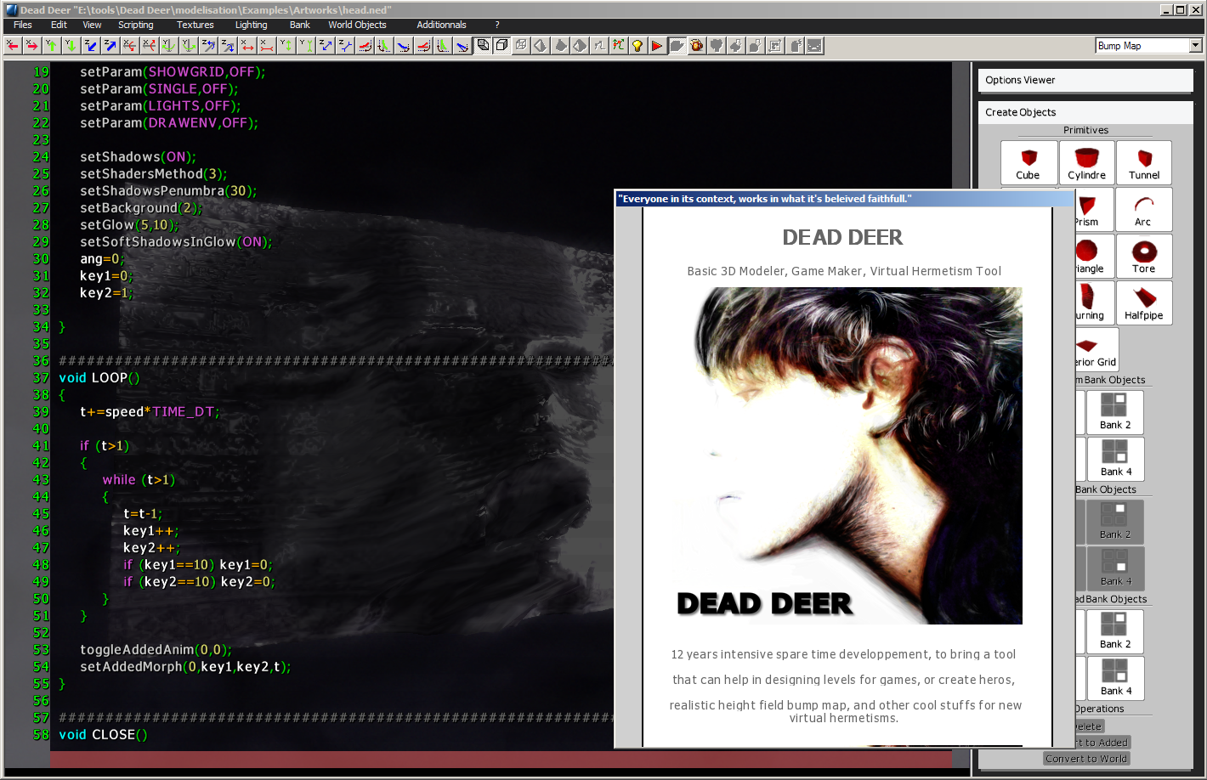Open the View menu
Image resolution: width=1207 pixels, height=780 pixels.
click(x=92, y=25)
